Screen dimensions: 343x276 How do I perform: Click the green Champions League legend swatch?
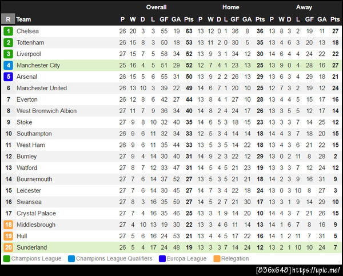click(x=6, y=259)
